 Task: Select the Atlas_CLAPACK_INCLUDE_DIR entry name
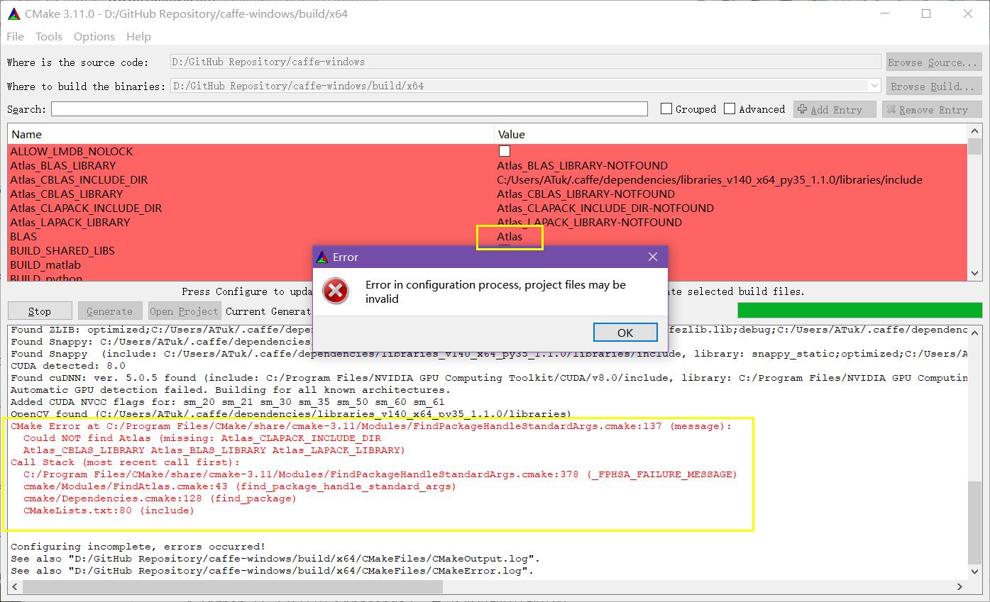[86, 208]
